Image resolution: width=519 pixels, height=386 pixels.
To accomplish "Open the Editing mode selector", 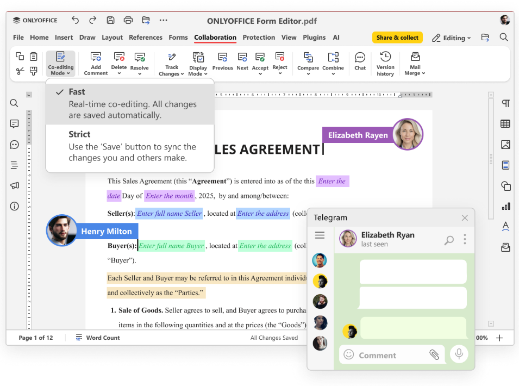I will [x=451, y=38].
